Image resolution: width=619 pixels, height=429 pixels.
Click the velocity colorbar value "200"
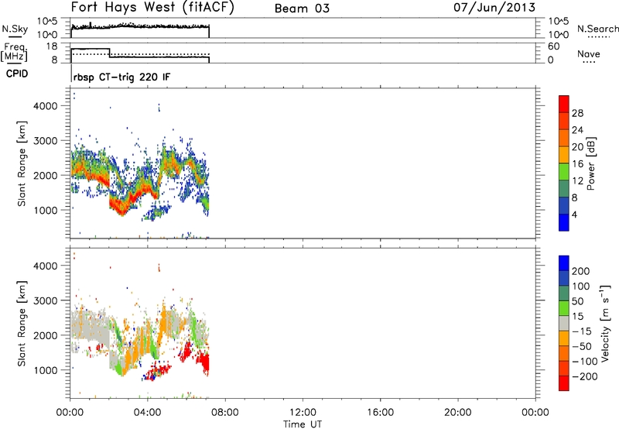coord(581,271)
